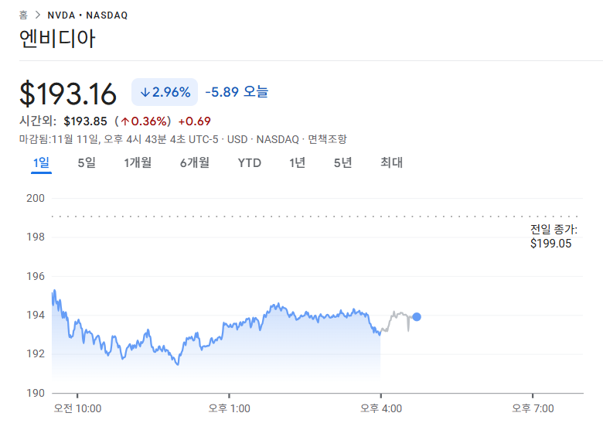Viewport: 603px width, 430px height.
Task: Switch to the 6개월 range tab
Action: pyautogui.click(x=195, y=163)
